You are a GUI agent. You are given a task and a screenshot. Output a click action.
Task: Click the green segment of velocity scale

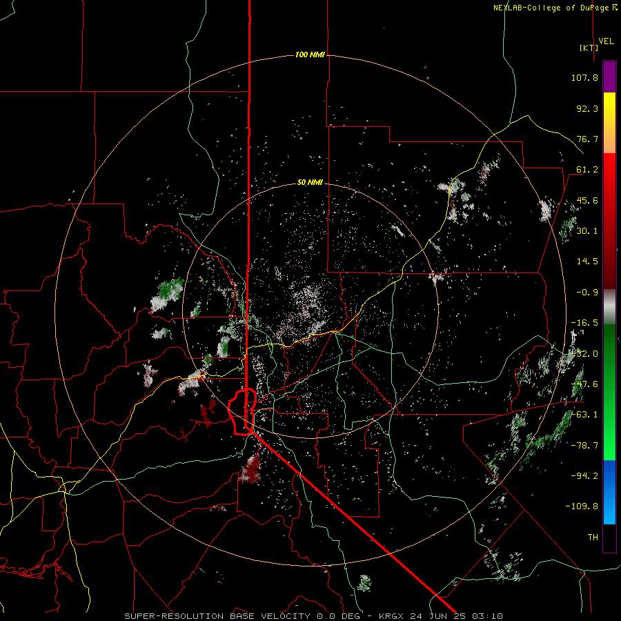(x=609, y=392)
